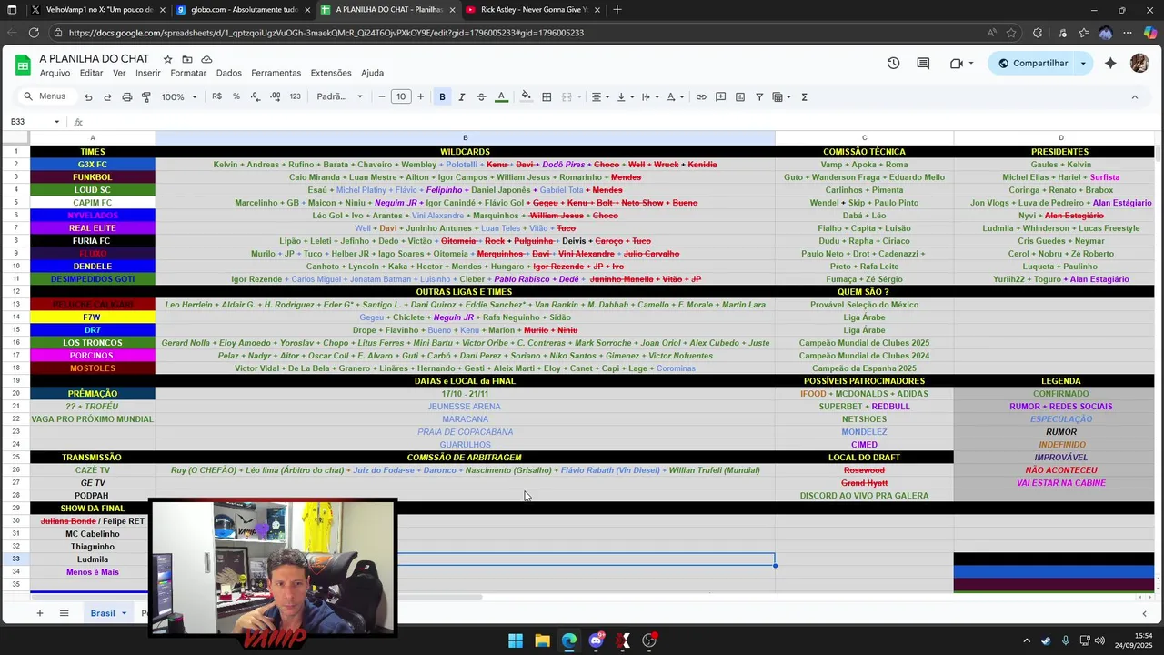Click the font size field showing 10
The width and height of the screenshot is (1164, 655).
(401, 96)
